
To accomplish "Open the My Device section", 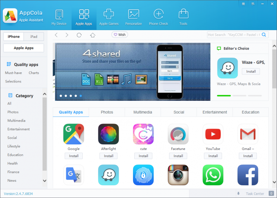I will coord(59,18).
